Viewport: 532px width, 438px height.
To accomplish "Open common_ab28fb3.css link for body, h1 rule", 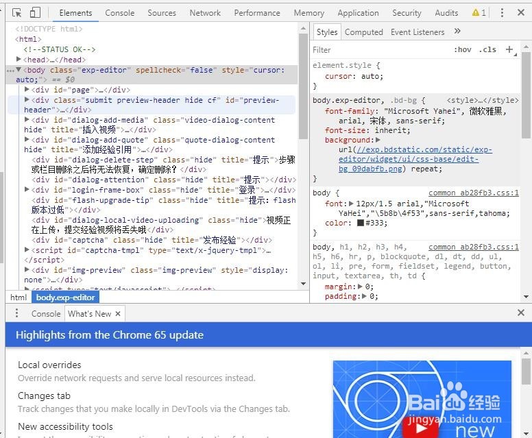I will tap(473, 247).
